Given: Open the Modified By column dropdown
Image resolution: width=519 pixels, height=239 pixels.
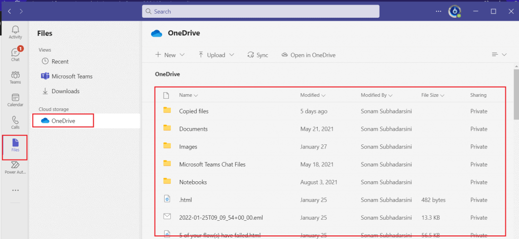Looking at the screenshot, I should [377, 95].
